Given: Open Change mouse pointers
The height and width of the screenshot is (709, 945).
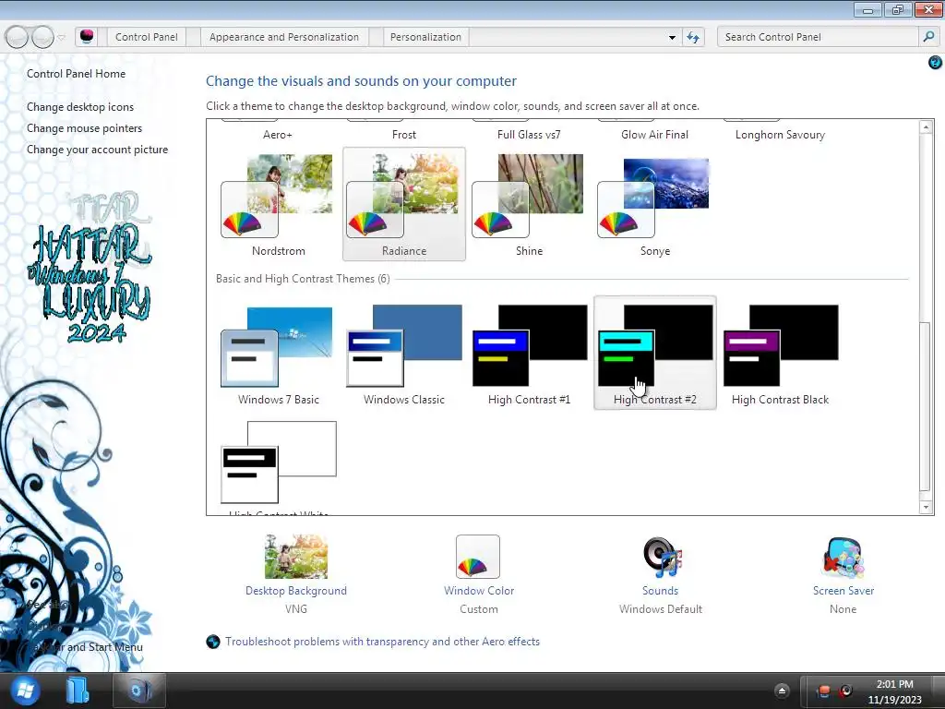Looking at the screenshot, I should (x=84, y=127).
